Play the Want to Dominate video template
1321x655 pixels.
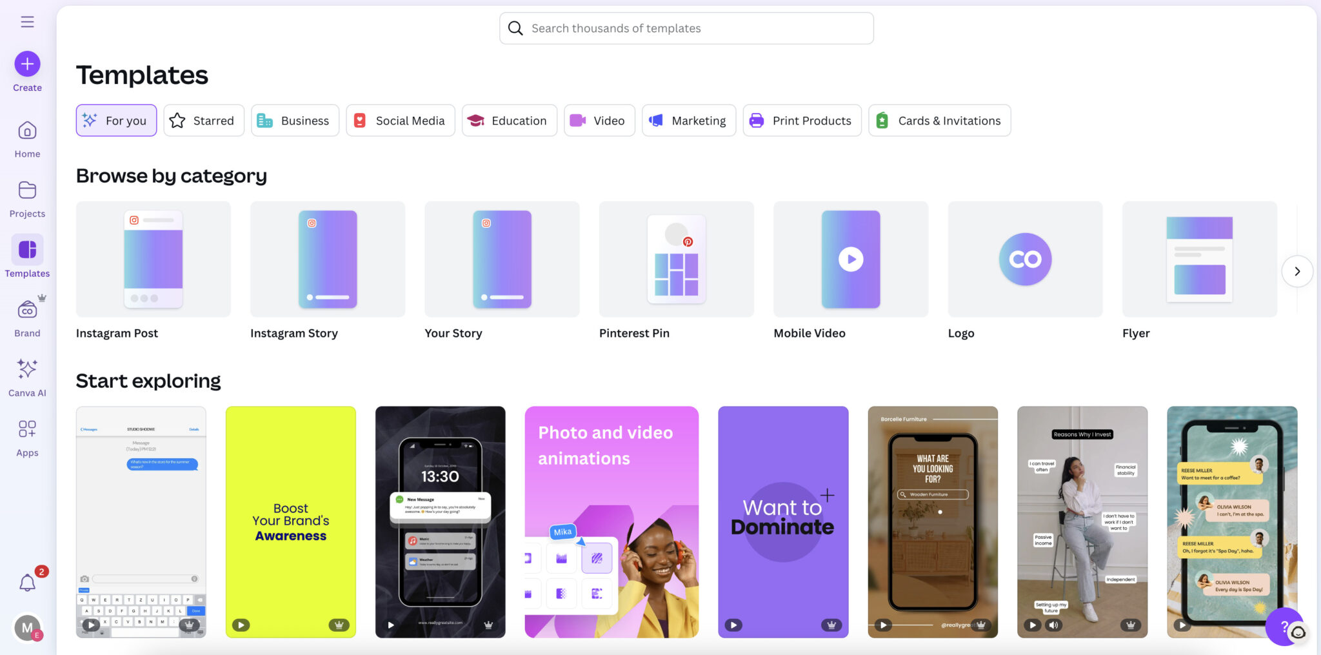point(733,625)
